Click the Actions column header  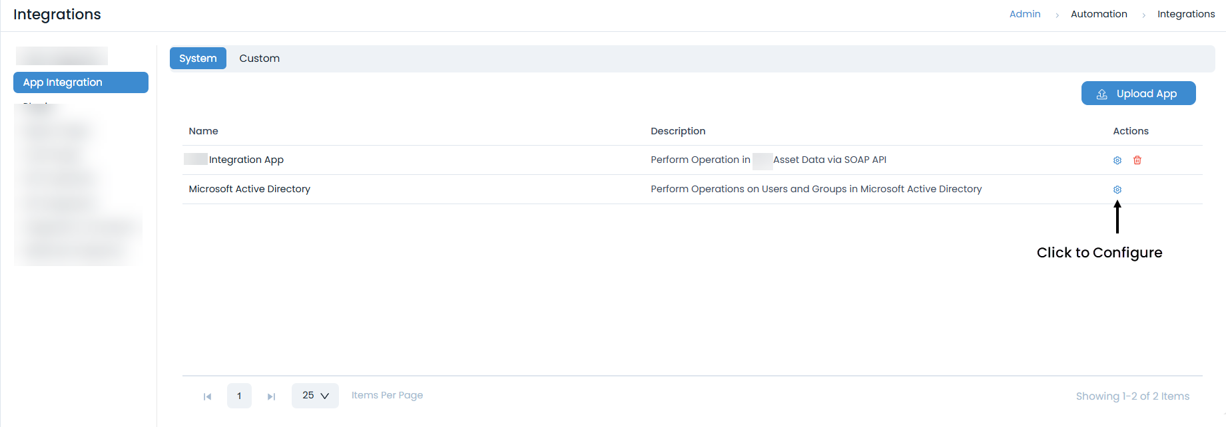click(1130, 131)
